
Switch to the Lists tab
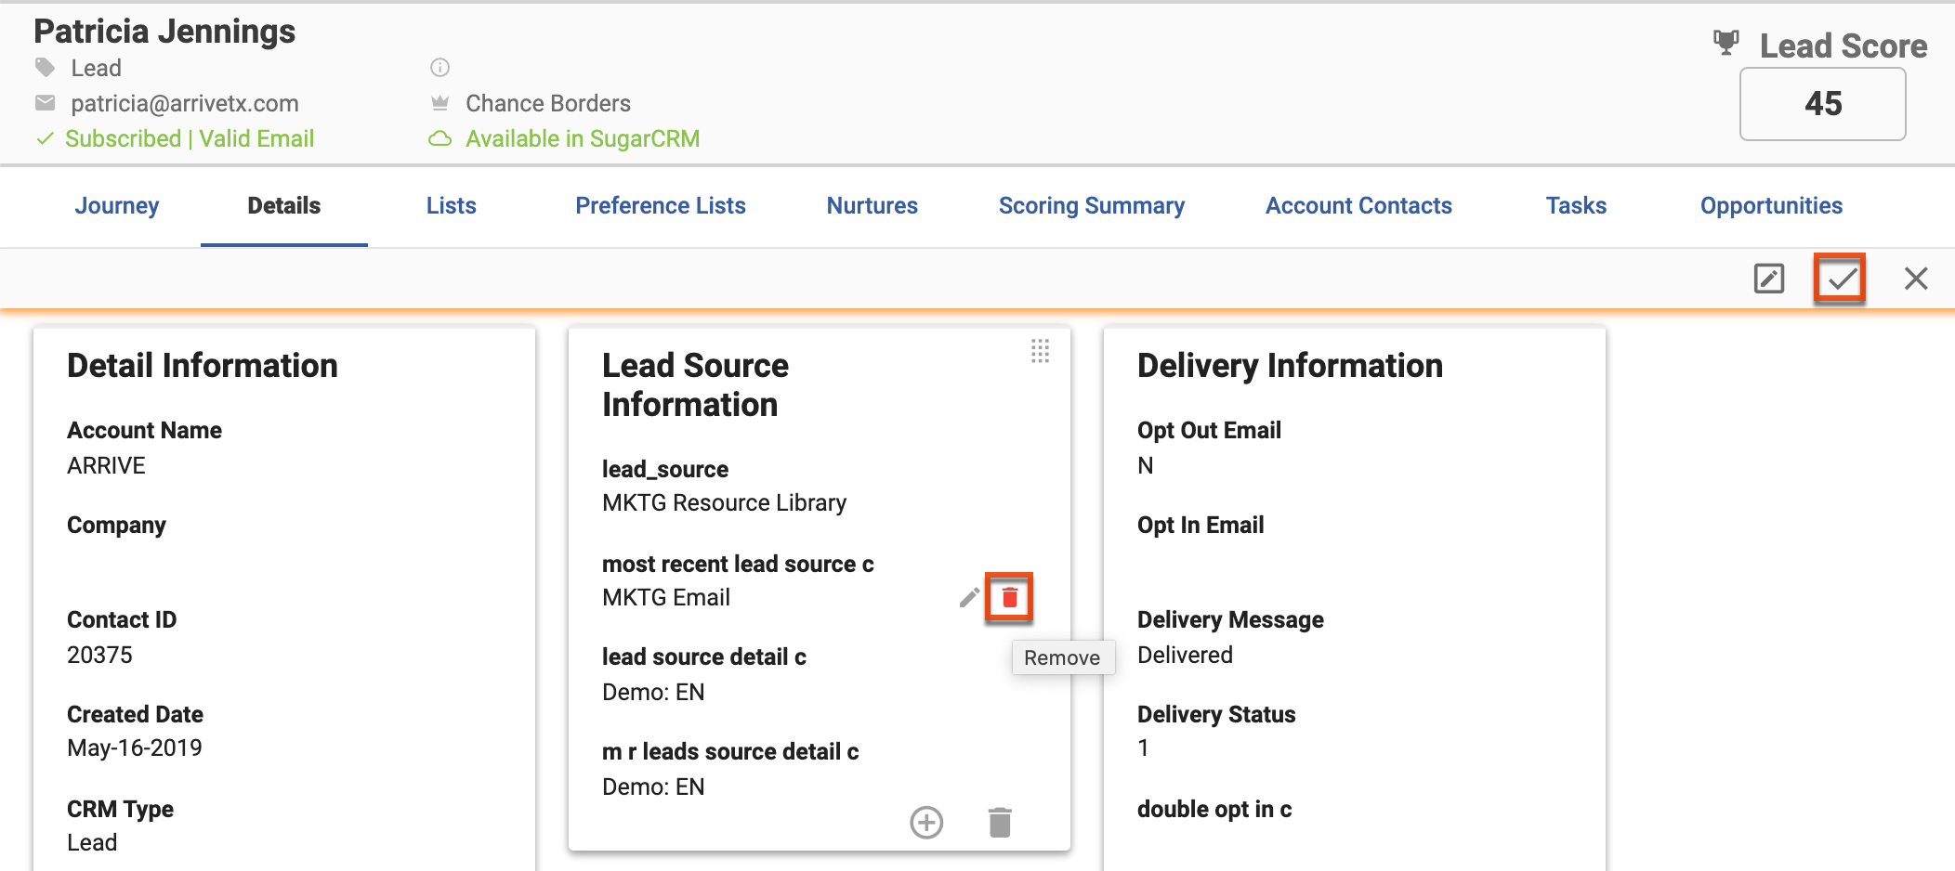451,205
